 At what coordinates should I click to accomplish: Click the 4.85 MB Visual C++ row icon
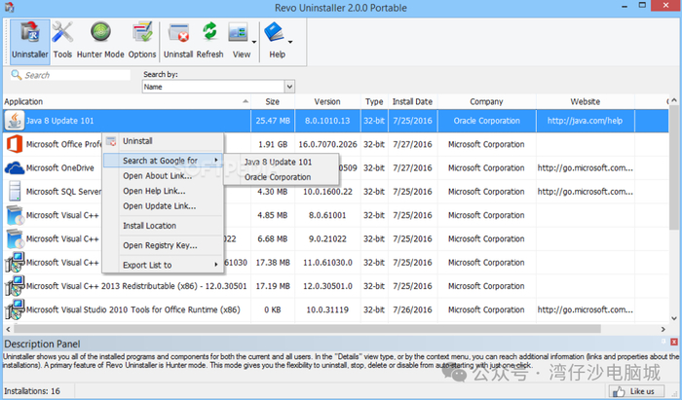point(15,215)
